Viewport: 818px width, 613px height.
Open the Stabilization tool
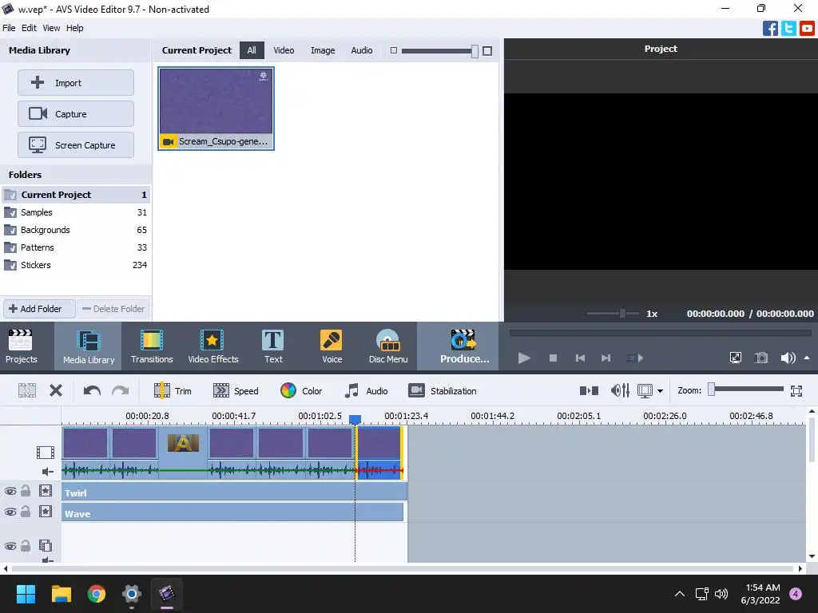tap(443, 390)
